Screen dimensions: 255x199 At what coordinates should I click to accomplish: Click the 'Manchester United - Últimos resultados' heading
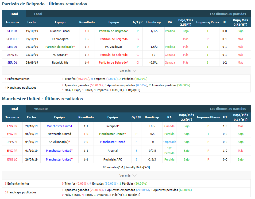pyautogui.click(x=42, y=99)
